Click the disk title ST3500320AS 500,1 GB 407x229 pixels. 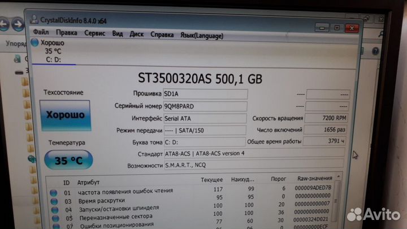pos(200,79)
